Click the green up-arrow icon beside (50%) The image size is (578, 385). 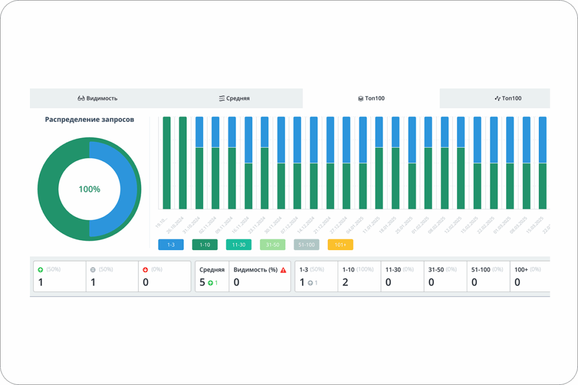click(41, 270)
